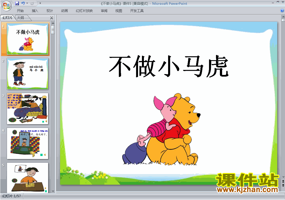Click the Undo arrow icon
285x200 pixels.
[x=23, y=3]
